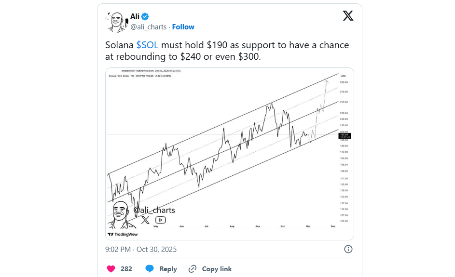Click the @ali_charts handle under the name
The width and height of the screenshot is (455, 277).
point(149,27)
